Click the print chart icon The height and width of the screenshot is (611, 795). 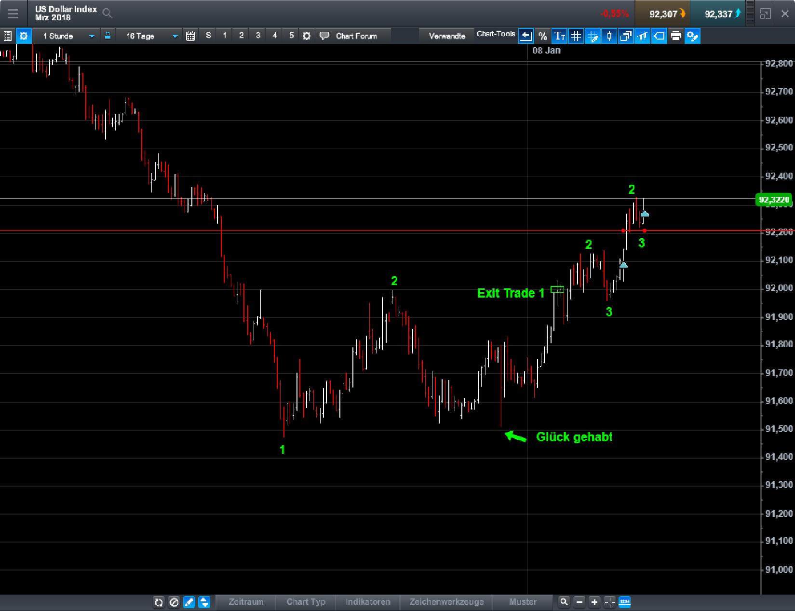click(675, 36)
